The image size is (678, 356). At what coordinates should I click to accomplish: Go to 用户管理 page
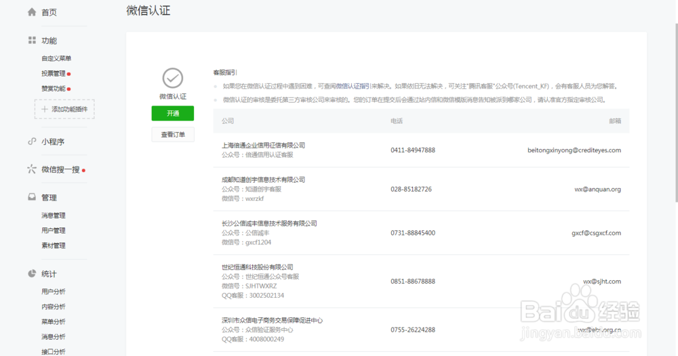point(53,230)
